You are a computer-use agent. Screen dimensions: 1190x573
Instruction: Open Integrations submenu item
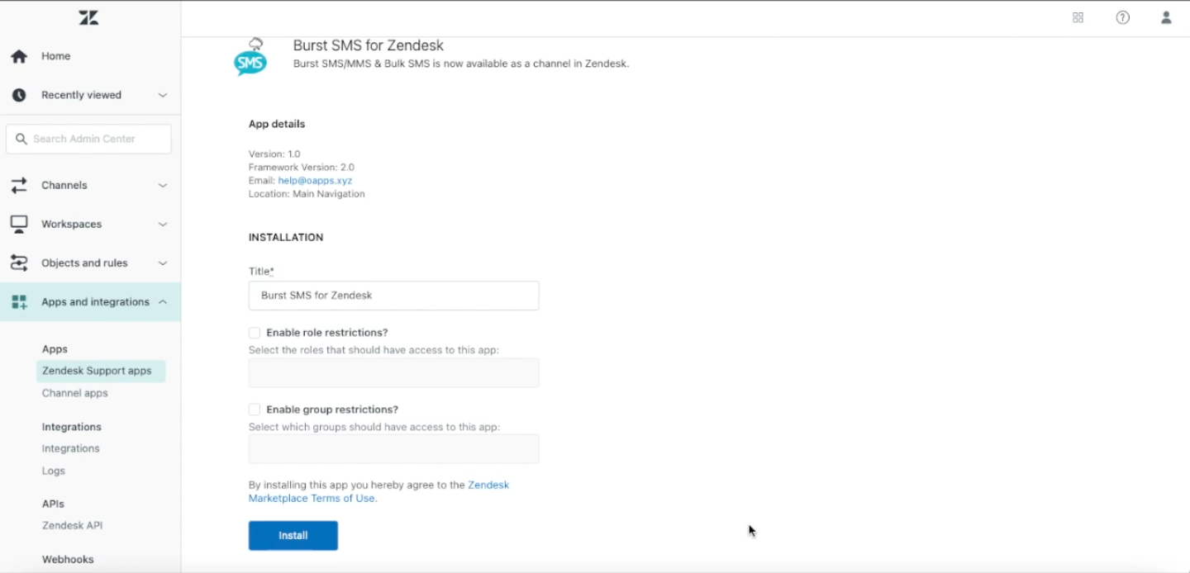coord(71,448)
